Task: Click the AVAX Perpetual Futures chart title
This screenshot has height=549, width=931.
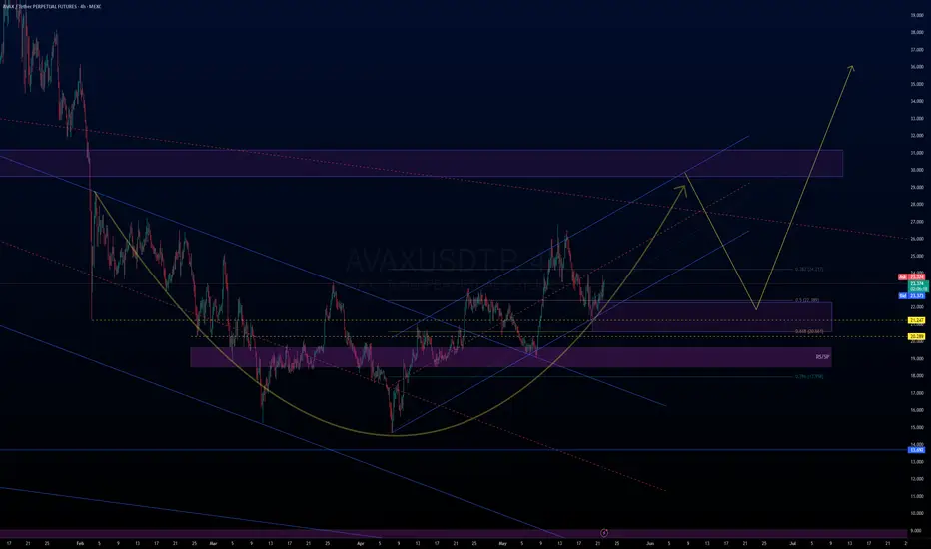Action: [x=52, y=6]
